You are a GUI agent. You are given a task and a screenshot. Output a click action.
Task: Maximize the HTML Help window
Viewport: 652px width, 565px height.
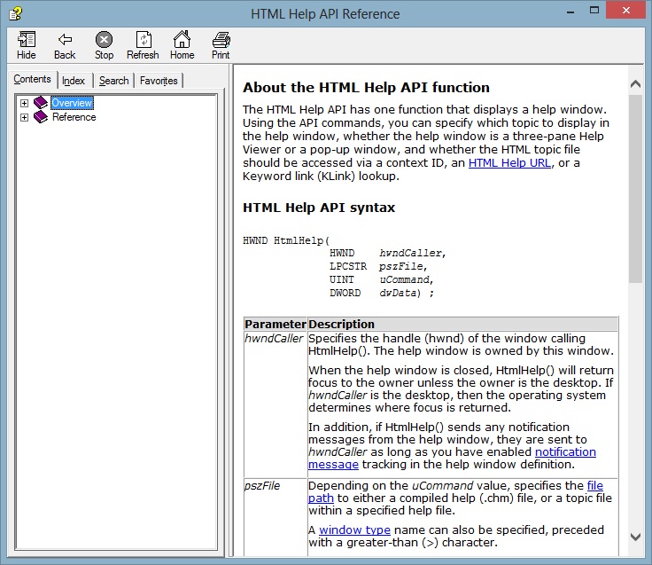[x=594, y=11]
